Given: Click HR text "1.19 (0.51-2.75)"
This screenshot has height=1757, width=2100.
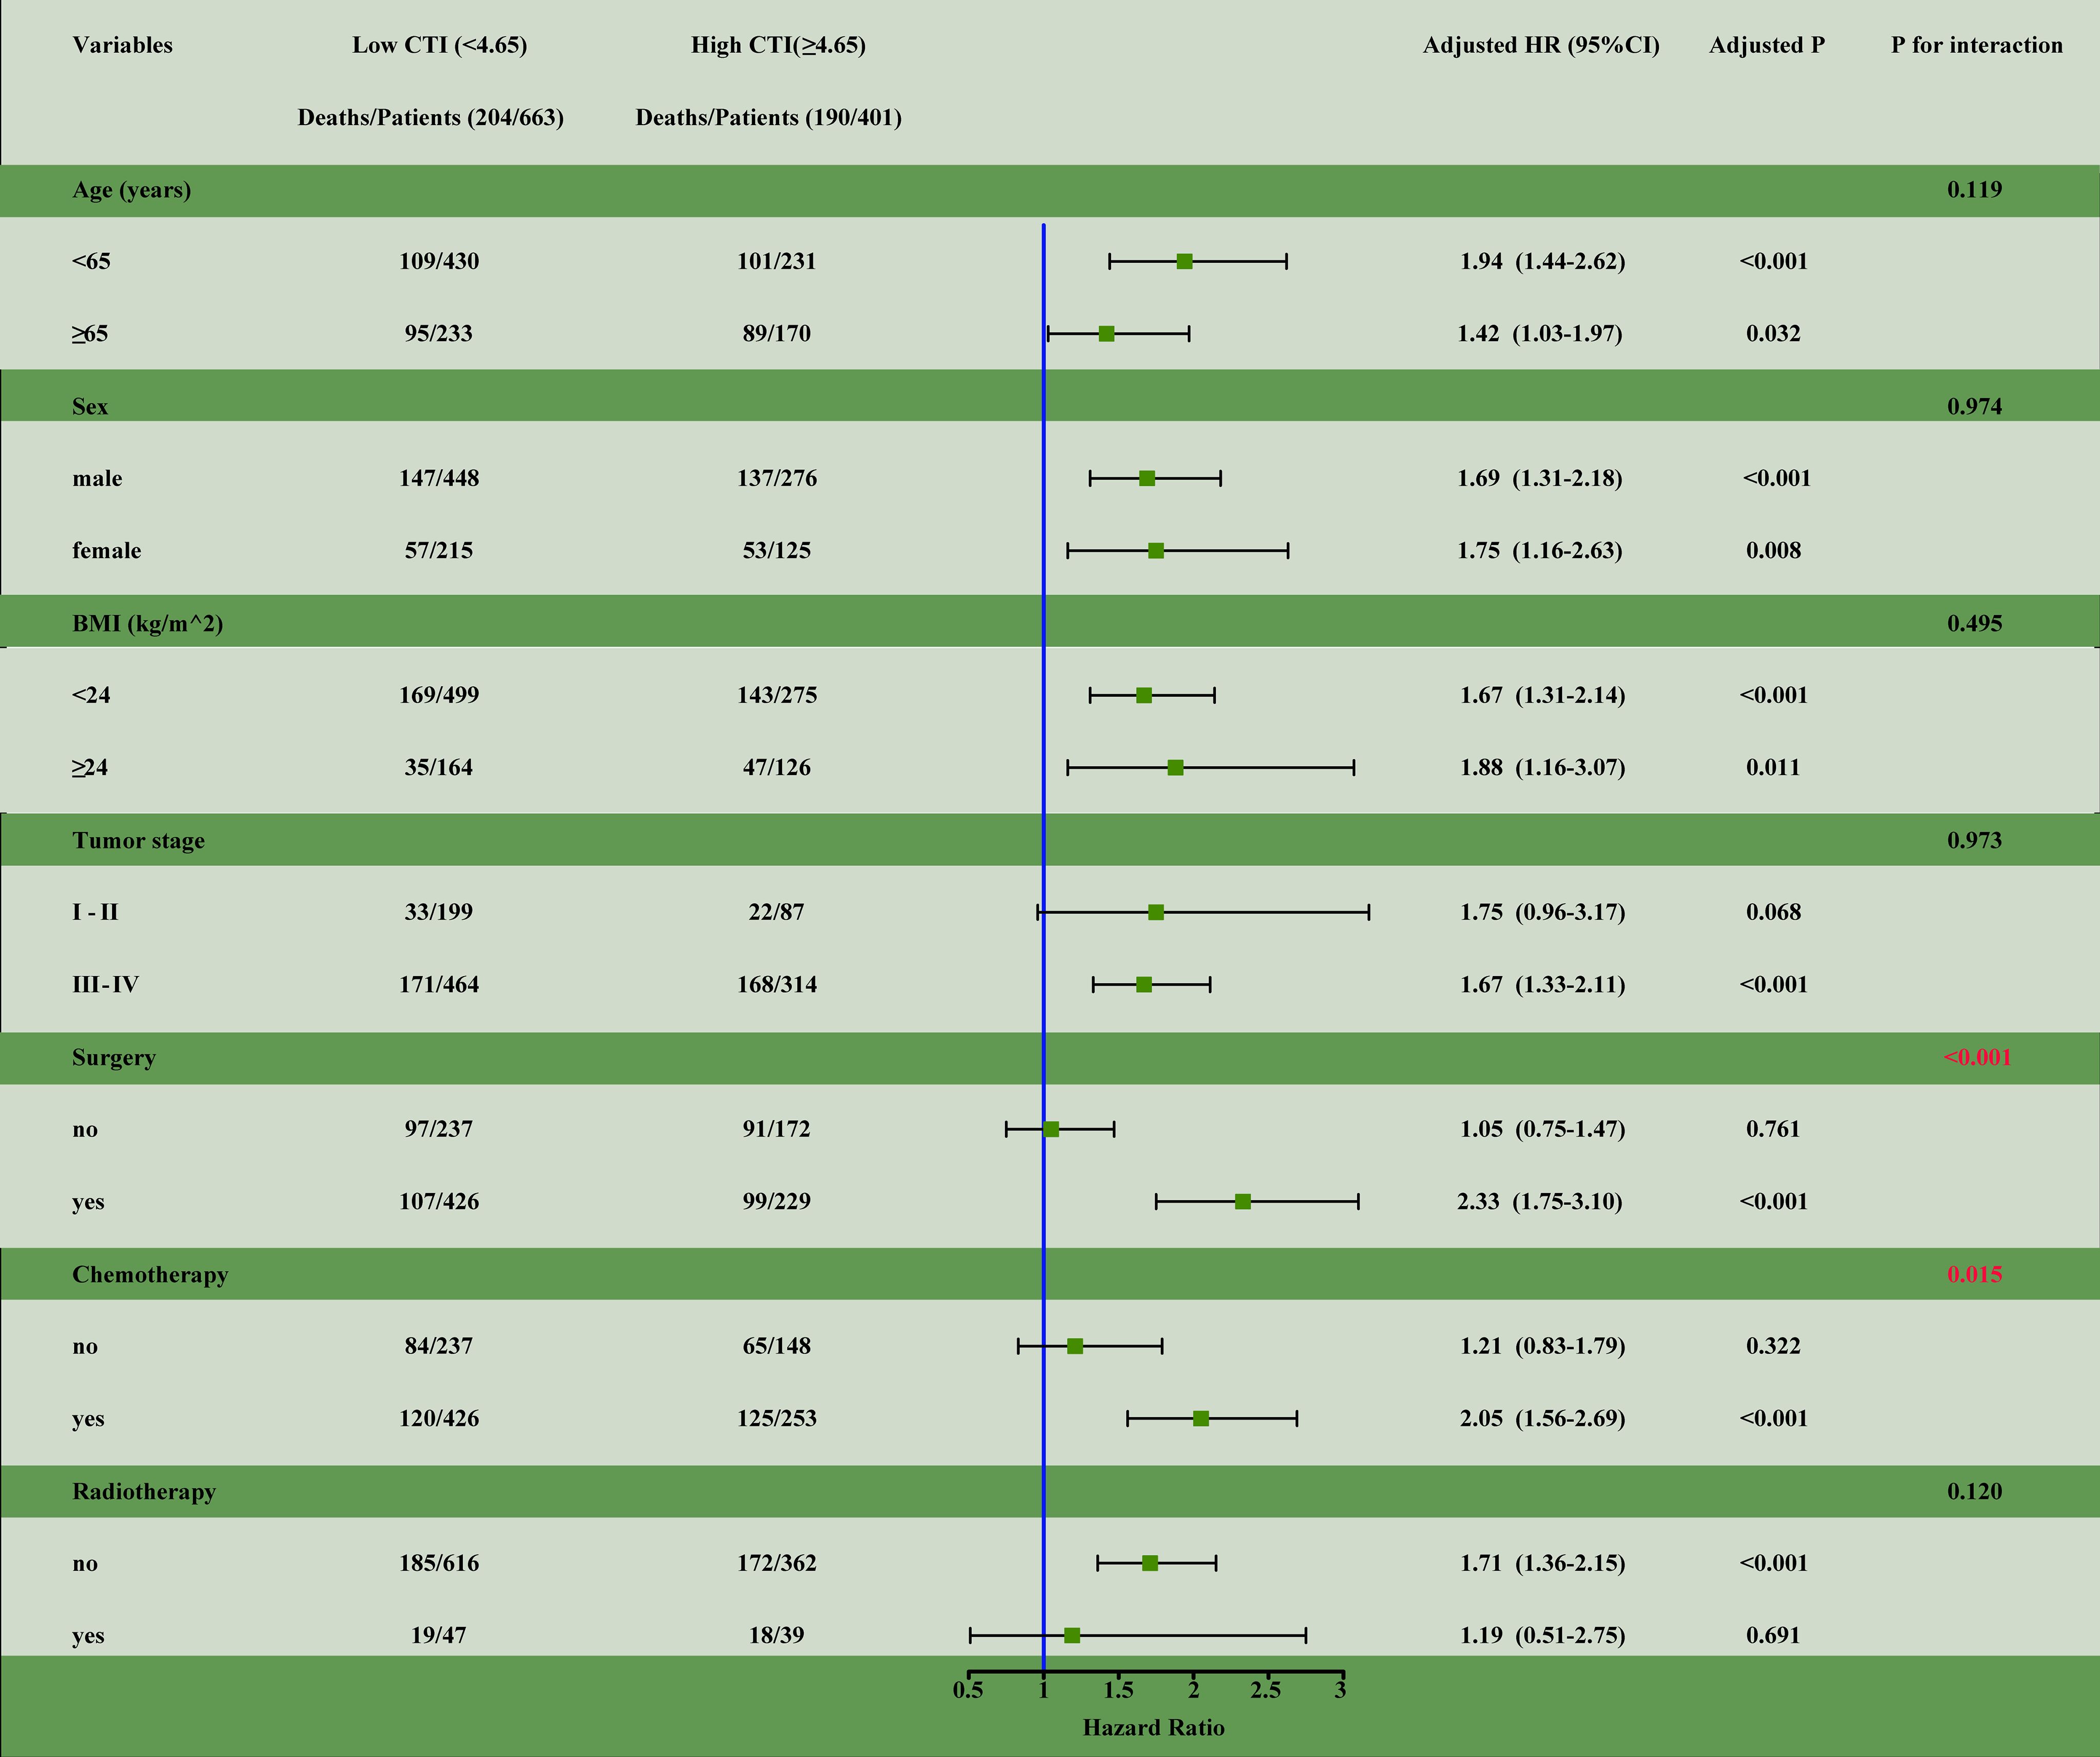Looking at the screenshot, I should (x=1542, y=1636).
